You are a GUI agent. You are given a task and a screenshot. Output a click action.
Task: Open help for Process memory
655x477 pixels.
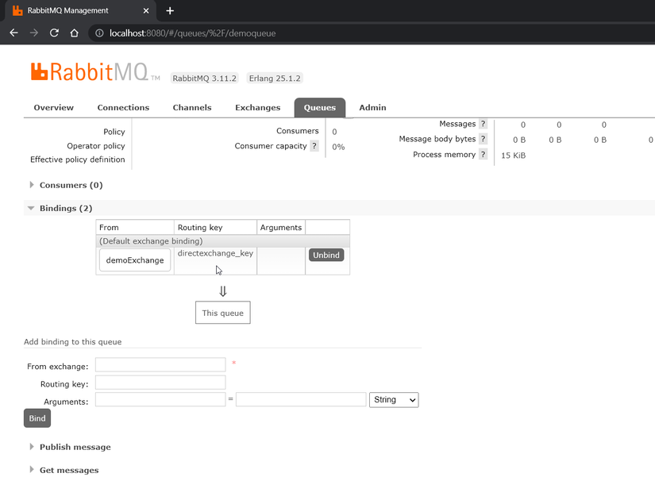click(x=483, y=155)
